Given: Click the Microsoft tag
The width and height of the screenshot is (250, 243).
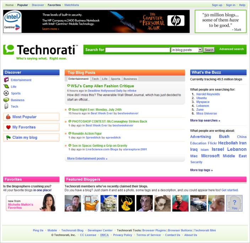Looking at the screenshot, I should (210, 156).
